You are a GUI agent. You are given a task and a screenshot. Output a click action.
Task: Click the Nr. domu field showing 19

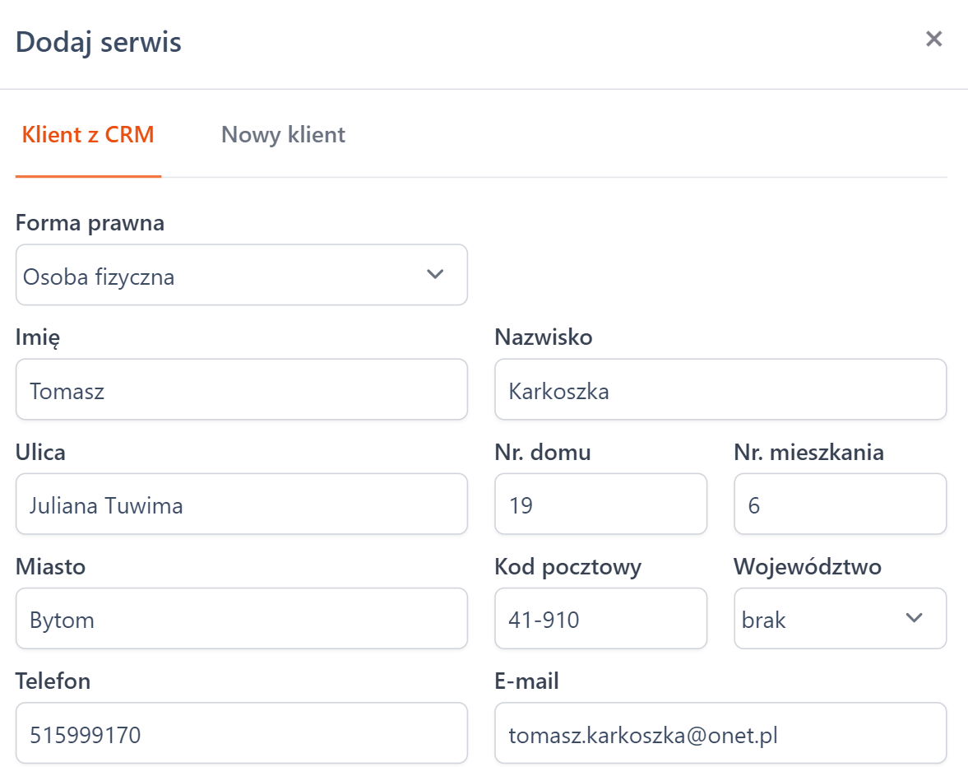coord(600,504)
